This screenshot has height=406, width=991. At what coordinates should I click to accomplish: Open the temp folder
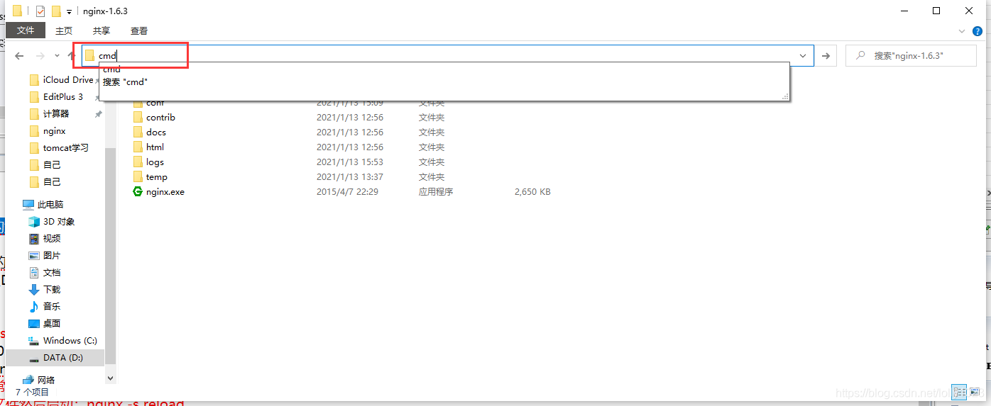click(x=150, y=176)
